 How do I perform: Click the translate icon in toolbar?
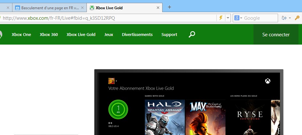(284, 18)
